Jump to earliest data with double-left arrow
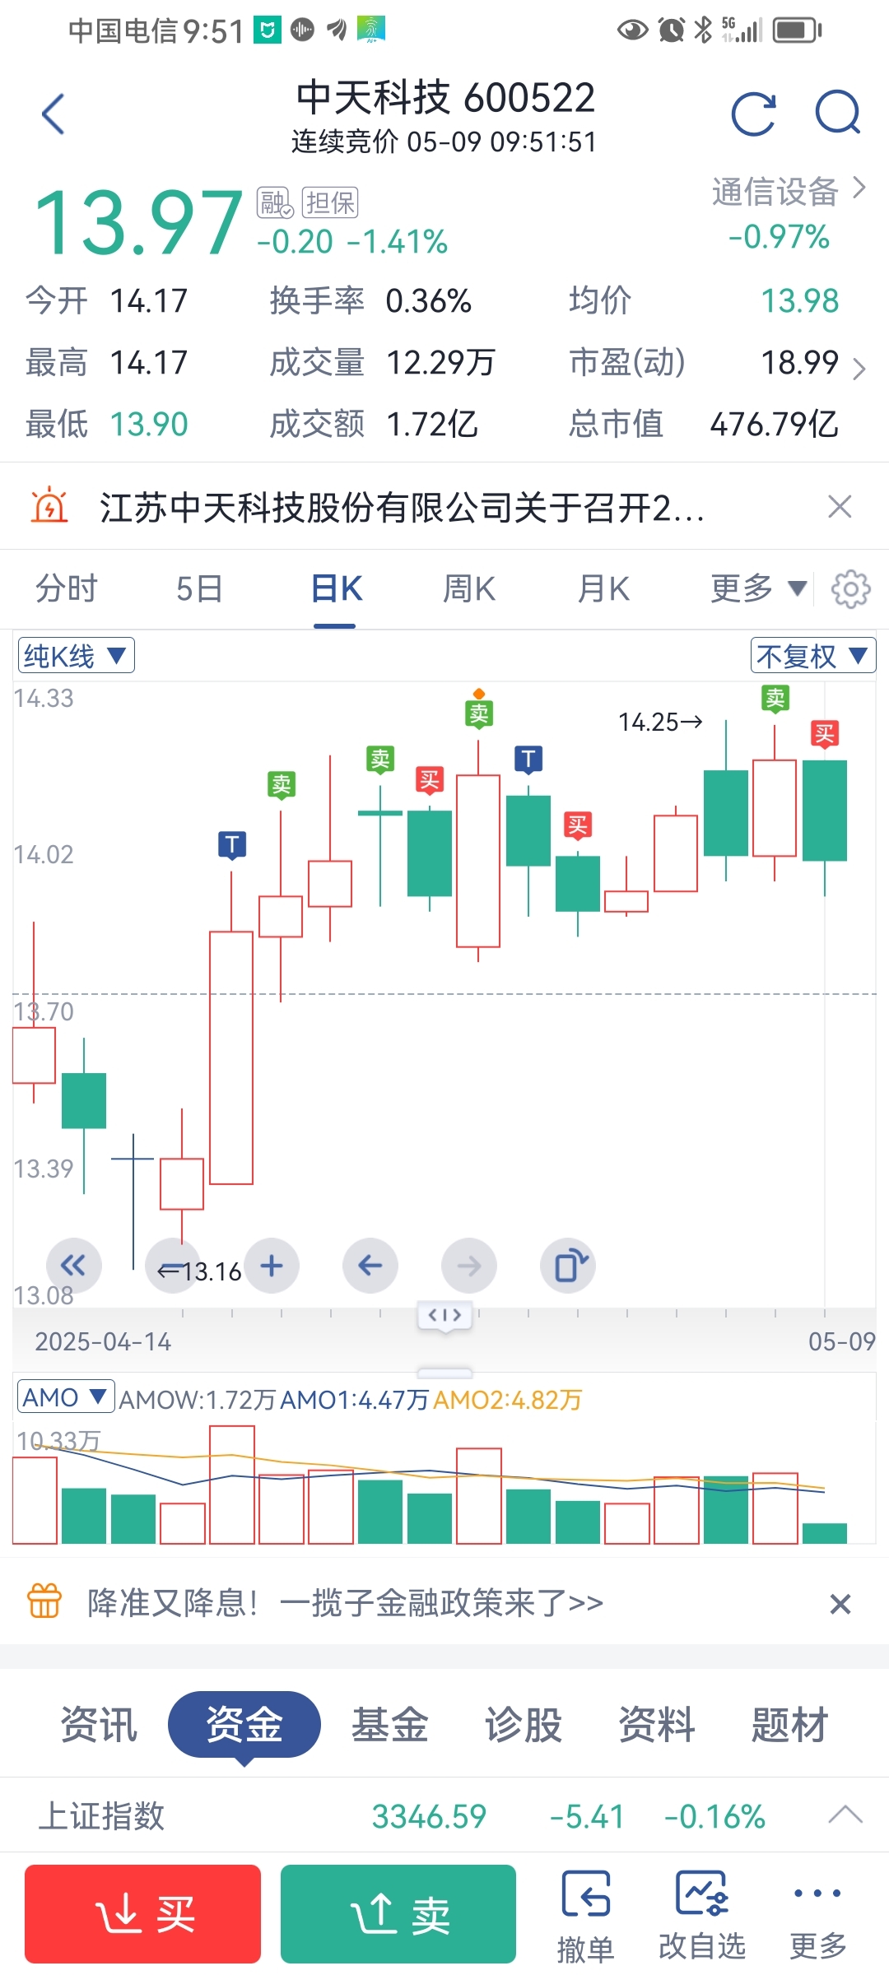889x1975 pixels. 74,1266
